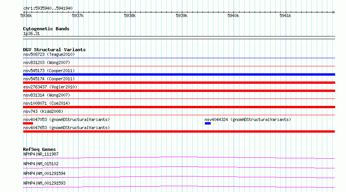Click the magenta line under NPHP4|NR_111987
Viewport: 346px width, 192px height.
click(179, 157)
